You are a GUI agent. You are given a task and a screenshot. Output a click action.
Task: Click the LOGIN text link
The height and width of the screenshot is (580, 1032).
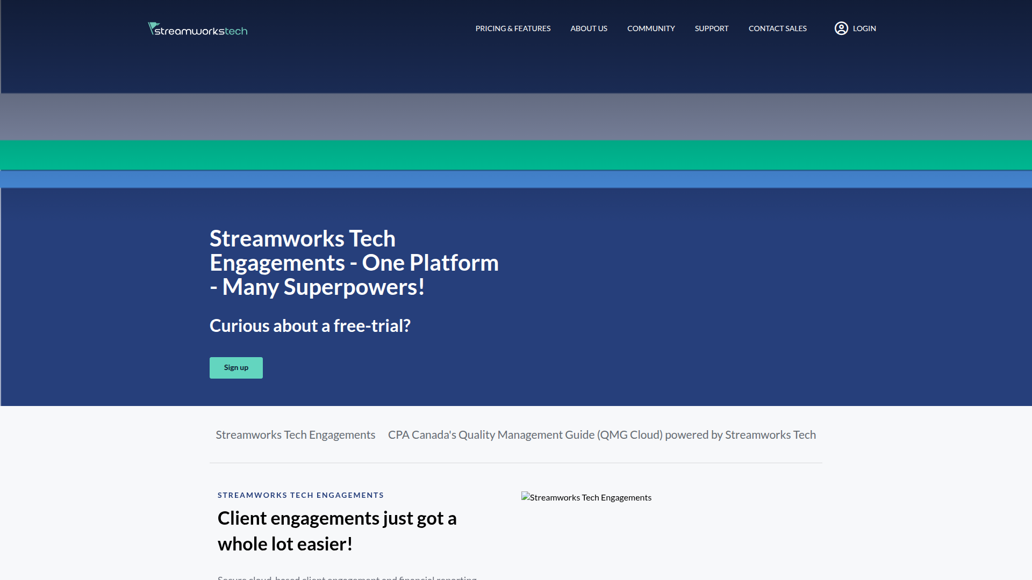click(x=864, y=28)
